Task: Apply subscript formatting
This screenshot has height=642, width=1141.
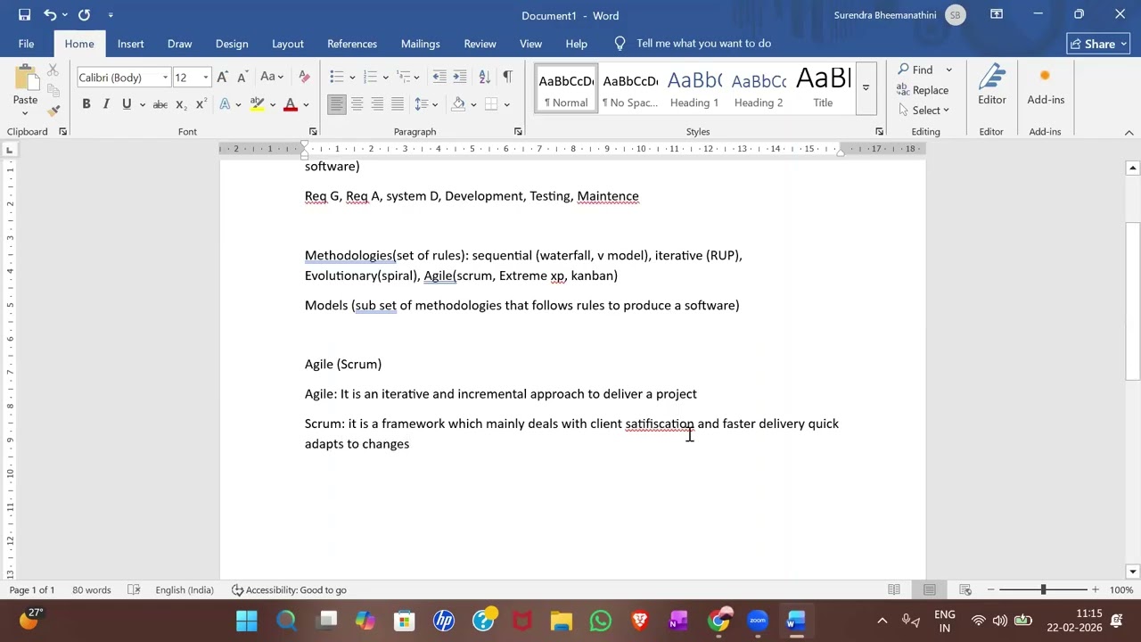Action: point(181,104)
